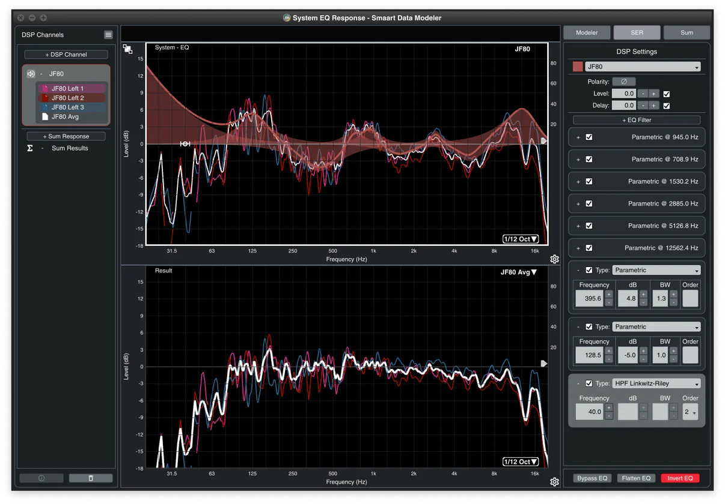The image size is (725, 504).
Task: Disable the Parametric @ 945.0 Hz filter checkbox
Action: click(589, 137)
